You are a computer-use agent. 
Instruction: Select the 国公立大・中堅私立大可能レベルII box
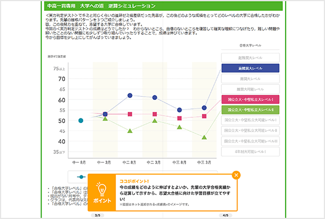[x=250, y=131]
